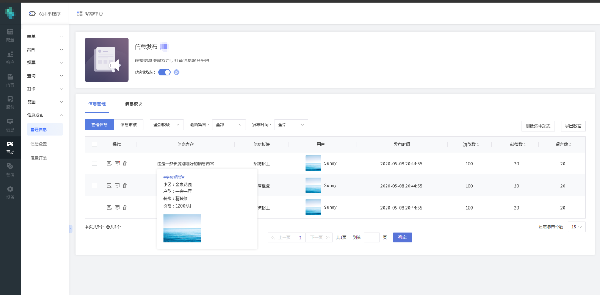This screenshot has width=600, height=295.
Task: Go to 下一页 in the pagination
Action: tap(319, 237)
